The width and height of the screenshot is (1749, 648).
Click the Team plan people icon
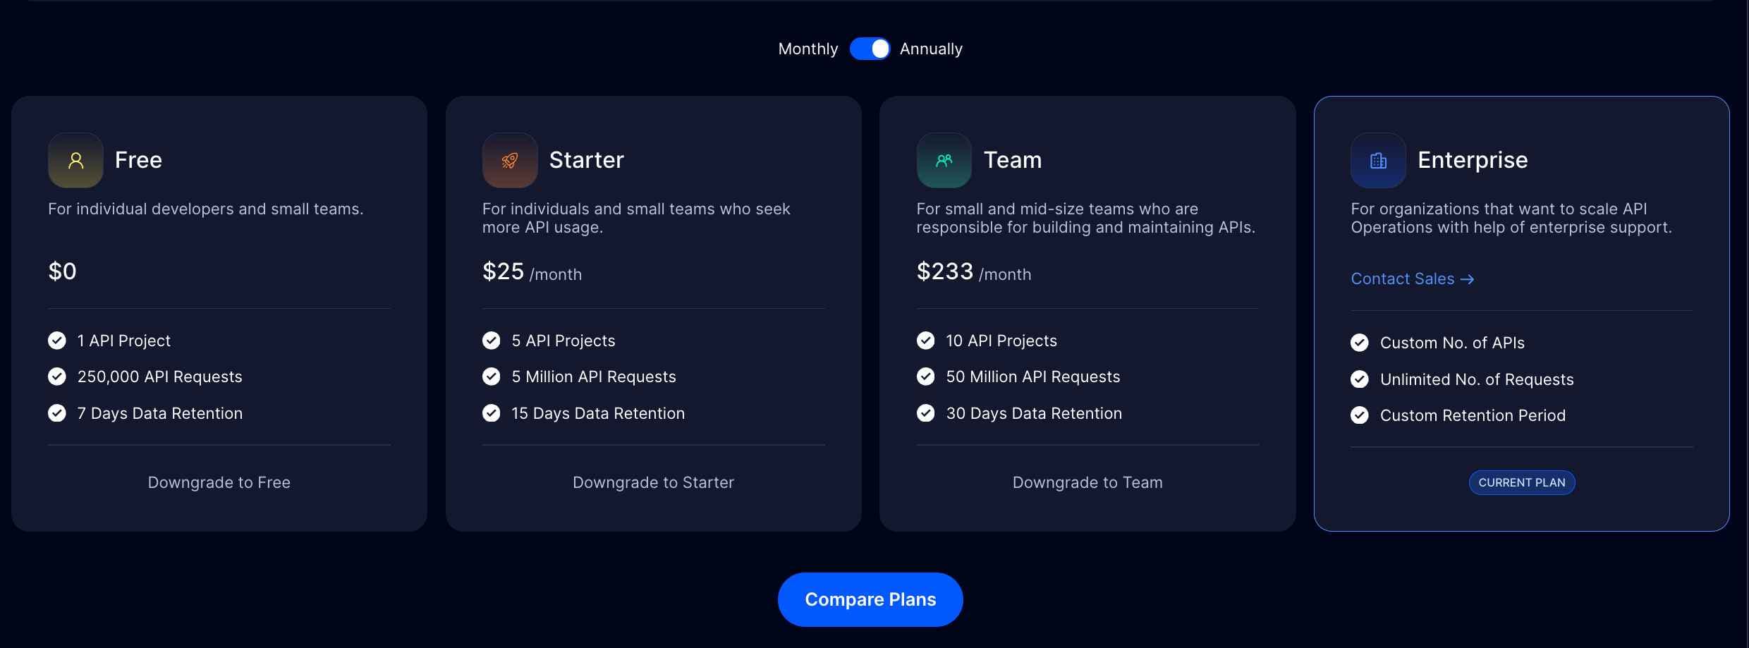[944, 160]
